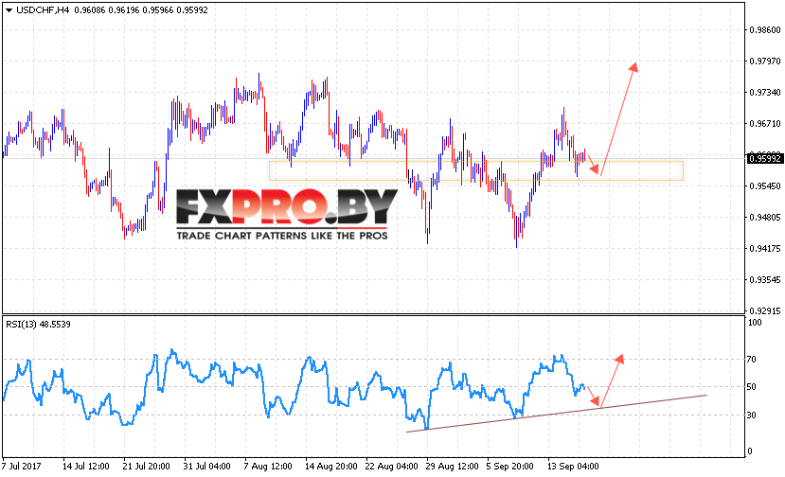785x477 pixels.
Task: Open the chart dropdown triangle beside USDCHF,H4
Action: pyautogui.click(x=9, y=10)
